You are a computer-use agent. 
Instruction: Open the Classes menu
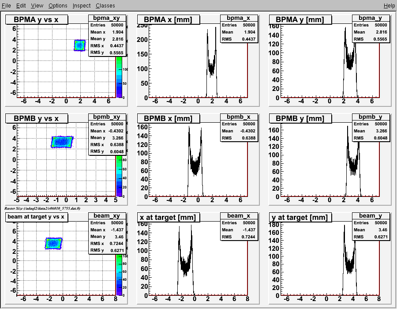pos(105,6)
